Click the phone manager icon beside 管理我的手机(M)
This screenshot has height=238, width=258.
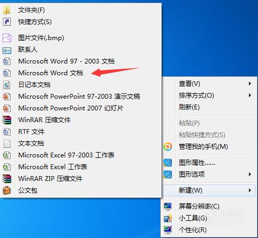coord(168,147)
